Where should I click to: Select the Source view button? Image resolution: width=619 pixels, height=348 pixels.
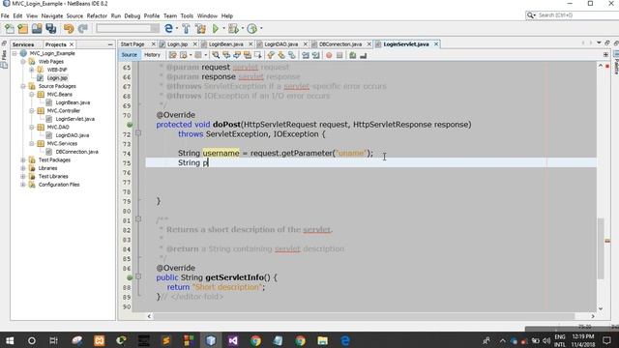point(129,55)
